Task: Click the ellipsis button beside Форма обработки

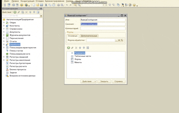Action: pos(116,40)
